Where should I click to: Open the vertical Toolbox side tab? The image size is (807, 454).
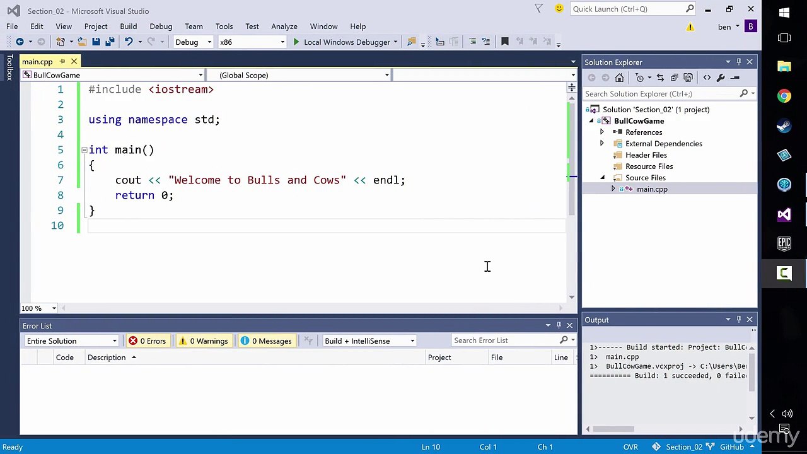[x=9, y=67]
